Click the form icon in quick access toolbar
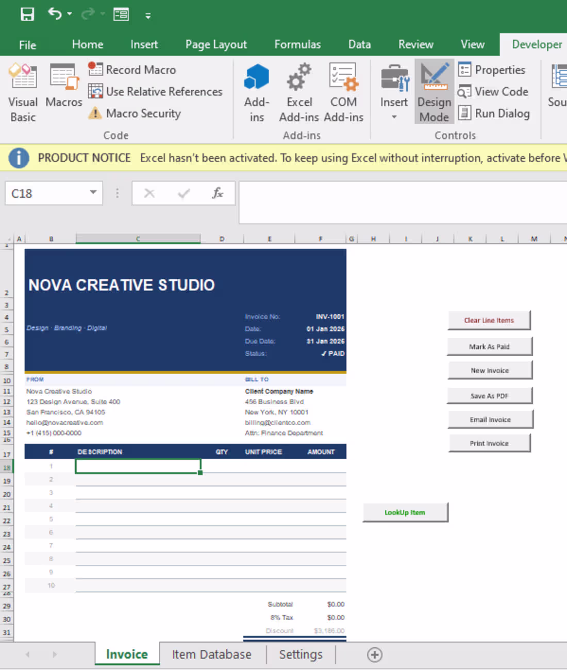Image resolution: width=567 pixels, height=670 pixels. (x=121, y=14)
